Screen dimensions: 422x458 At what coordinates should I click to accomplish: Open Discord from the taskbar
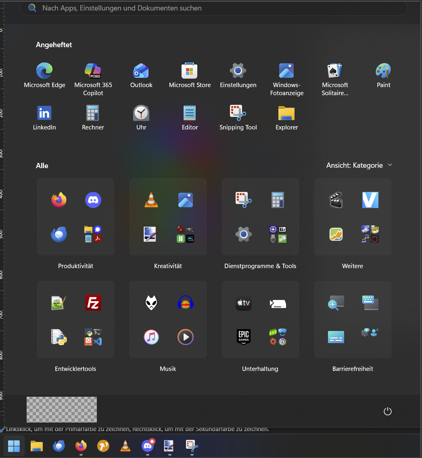pos(148,446)
